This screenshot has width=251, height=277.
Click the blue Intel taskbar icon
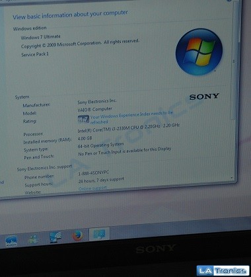tap(11, 241)
